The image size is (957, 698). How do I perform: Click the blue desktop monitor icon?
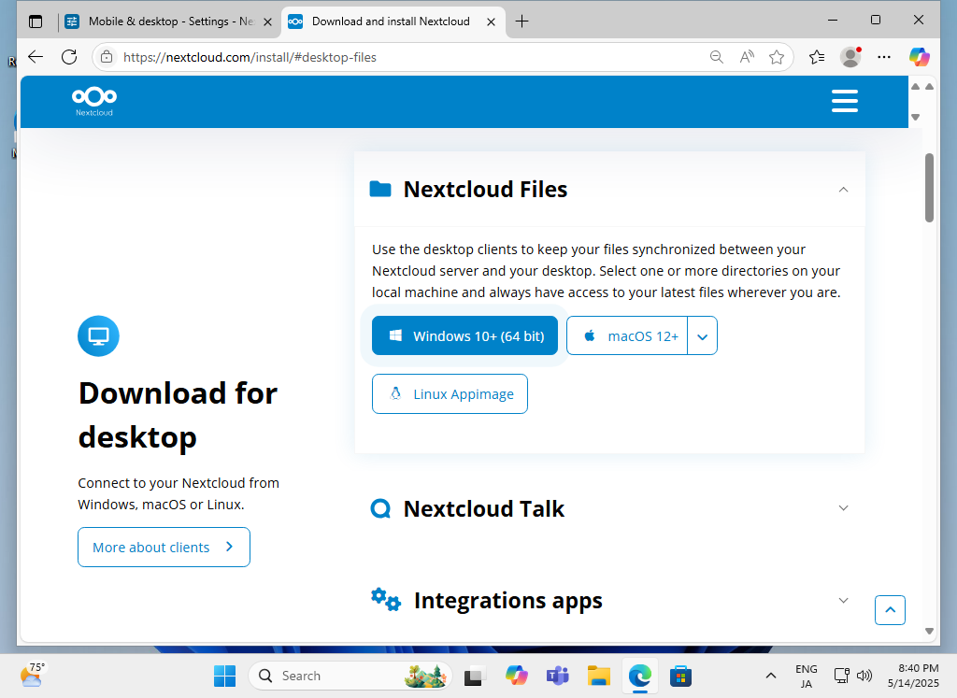point(98,336)
